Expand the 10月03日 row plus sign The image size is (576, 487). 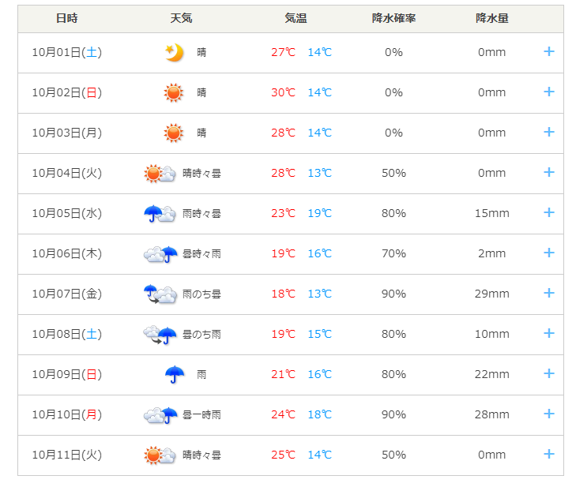coord(549,132)
